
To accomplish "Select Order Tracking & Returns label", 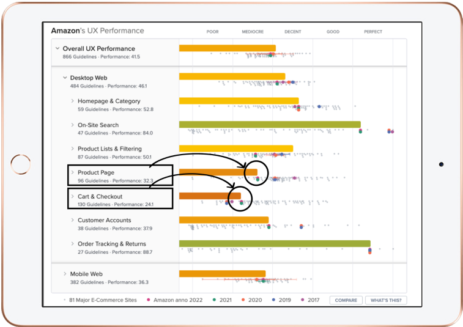I will (x=111, y=244).
